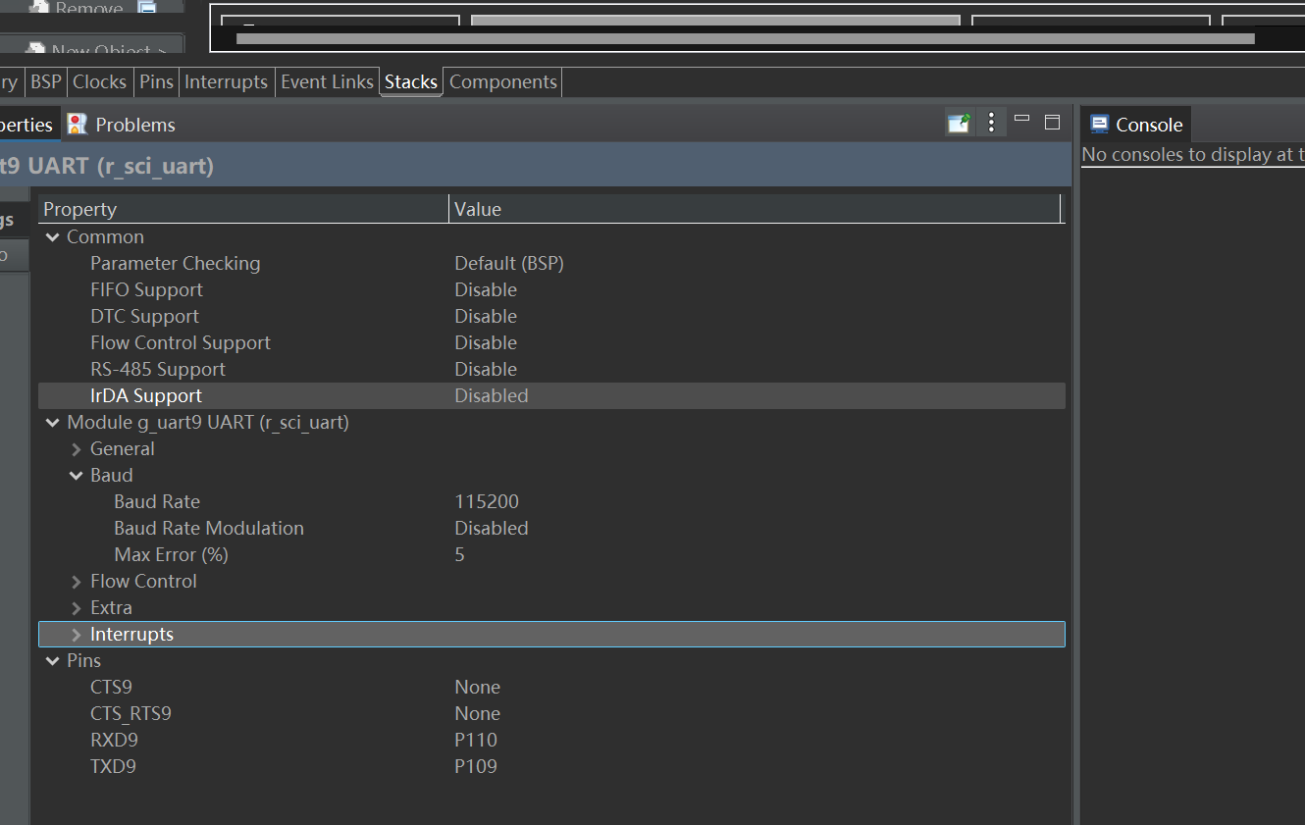Click the Remove button
Viewport: 1305px width, 825px height.
tap(92, 8)
